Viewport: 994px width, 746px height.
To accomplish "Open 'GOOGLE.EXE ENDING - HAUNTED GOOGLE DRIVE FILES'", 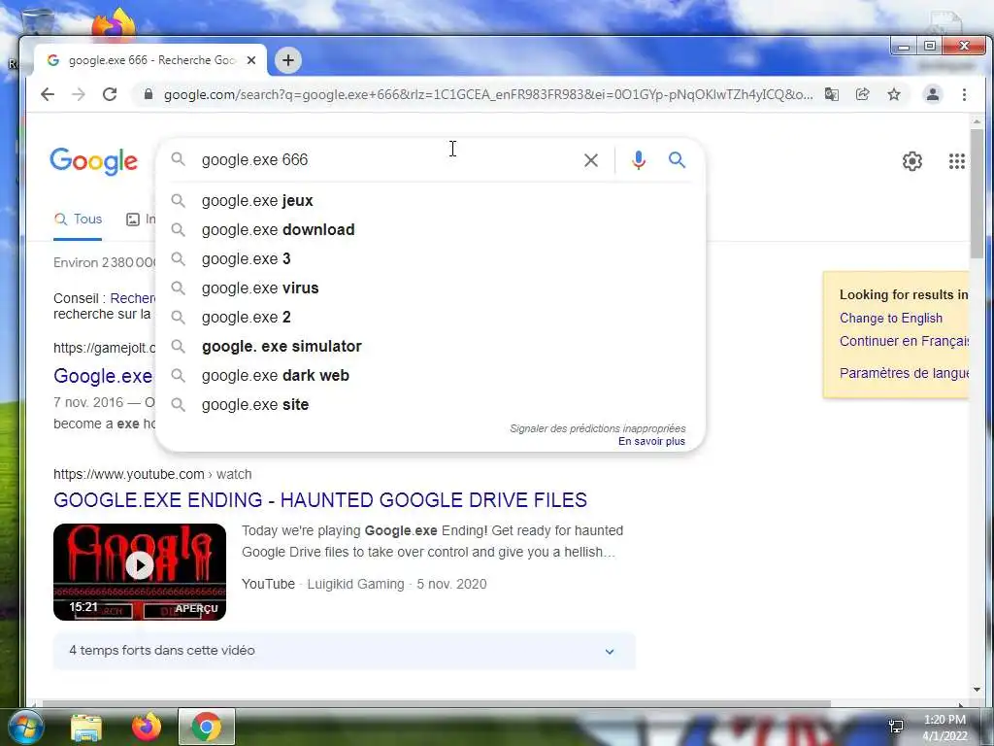I will (x=320, y=500).
